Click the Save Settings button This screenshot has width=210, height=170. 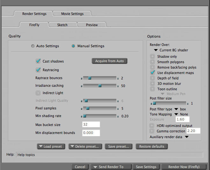point(146,167)
